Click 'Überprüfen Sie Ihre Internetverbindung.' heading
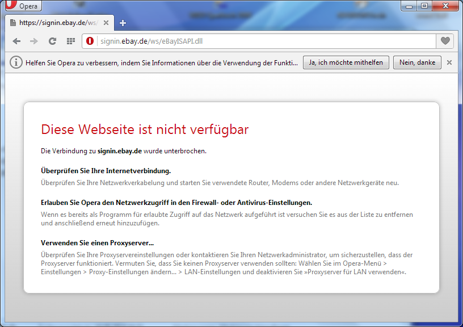Image resolution: width=463 pixels, height=327 pixels. (x=106, y=171)
